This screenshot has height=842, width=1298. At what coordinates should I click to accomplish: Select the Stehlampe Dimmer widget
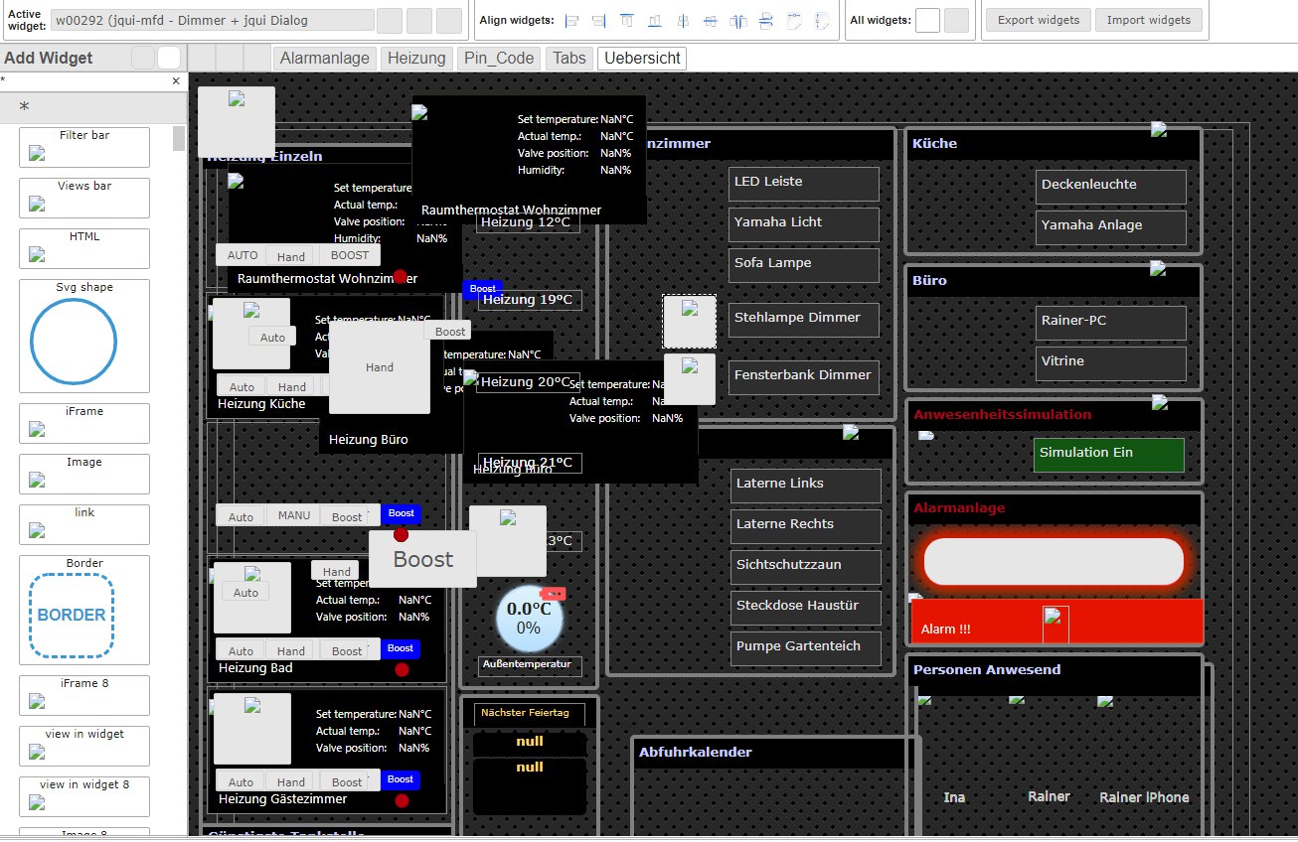coord(804,320)
